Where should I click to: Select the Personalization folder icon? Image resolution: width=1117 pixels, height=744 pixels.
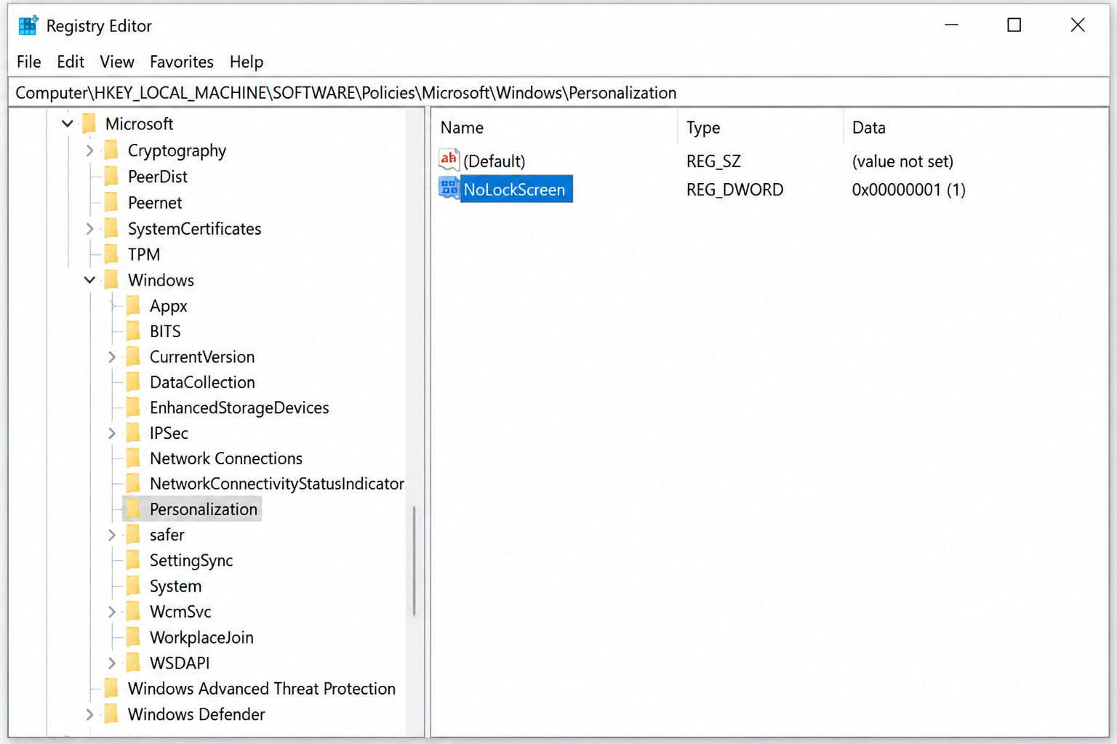[133, 509]
